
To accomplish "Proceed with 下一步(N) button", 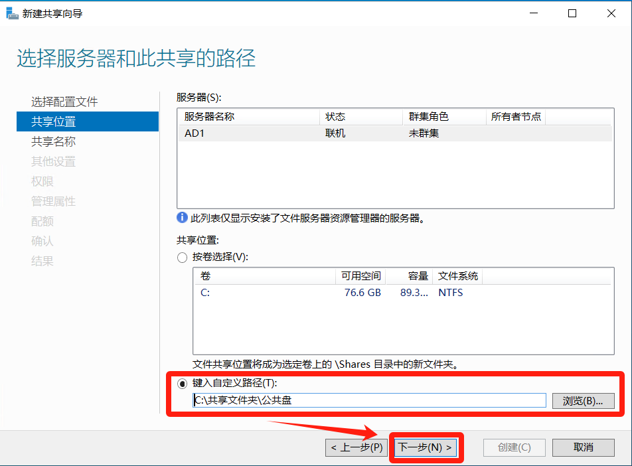I will 426,447.
